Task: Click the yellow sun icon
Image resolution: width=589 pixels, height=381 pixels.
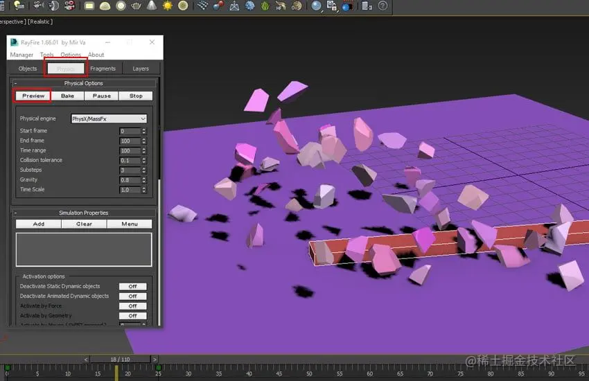Action: [168, 6]
